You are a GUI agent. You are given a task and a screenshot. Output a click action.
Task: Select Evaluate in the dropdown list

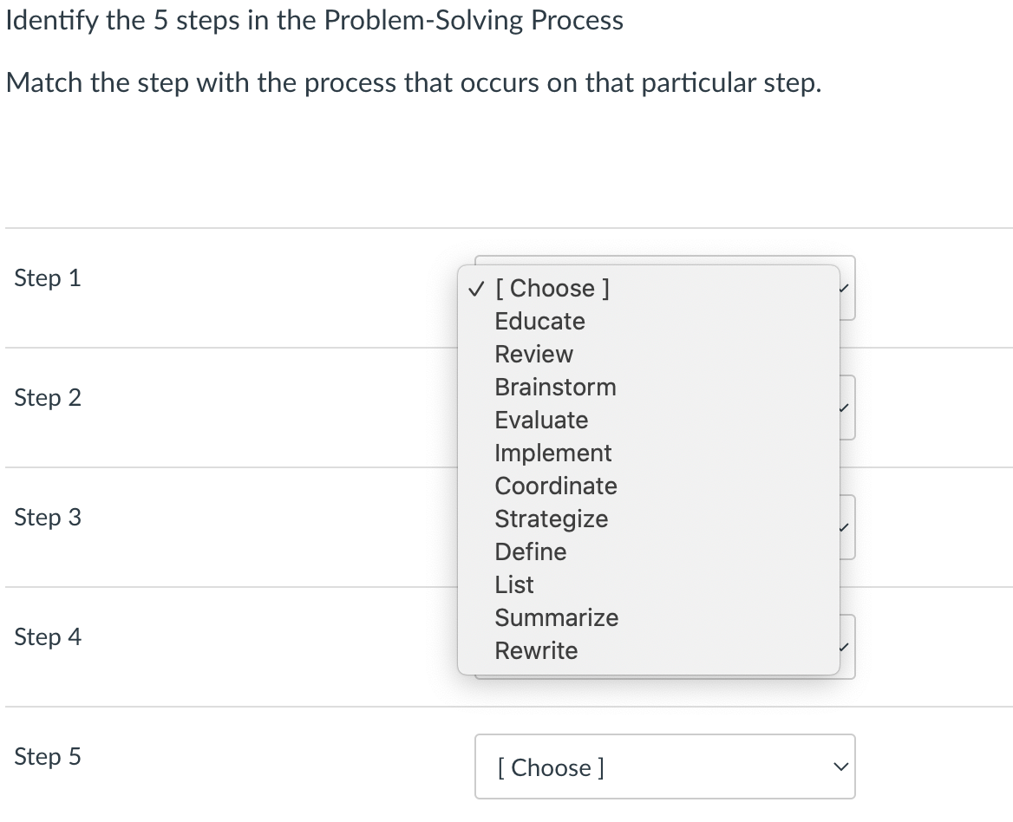[x=541, y=420]
